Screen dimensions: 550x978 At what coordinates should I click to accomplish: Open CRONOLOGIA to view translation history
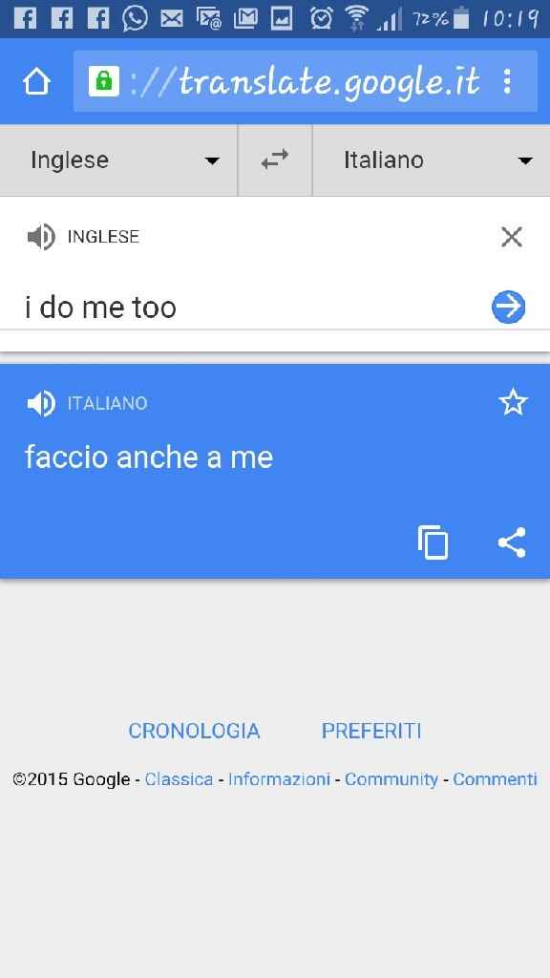(x=194, y=731)
